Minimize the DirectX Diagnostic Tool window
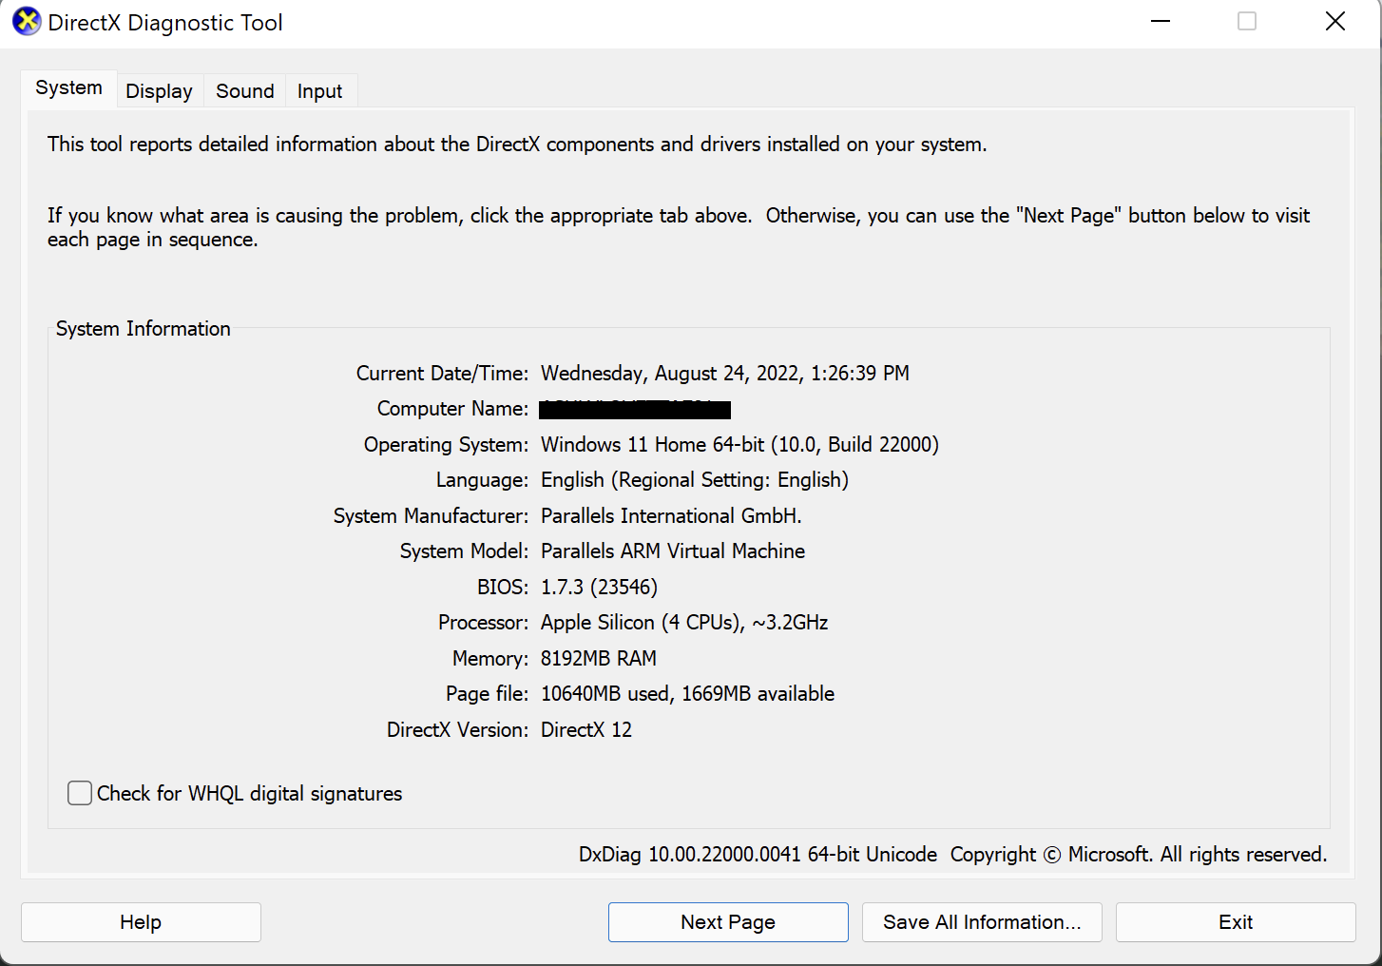1382x966 pixels. click(x=1160, y=22)
